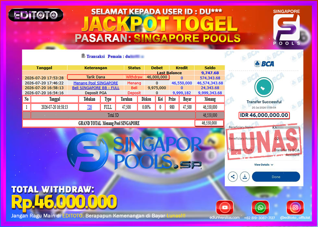This screenshot has height=227, width=318.
Task: Click the Transfer Successful check badge
Action: [x=264, y=88]
